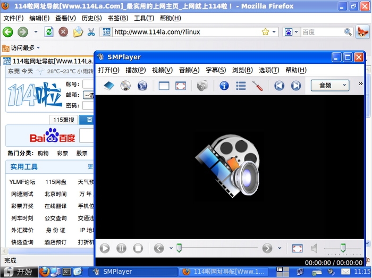Open Firefox history dropdown arrow
The height and width of the screenshot is (278, 372).
(x=36, y=31)
